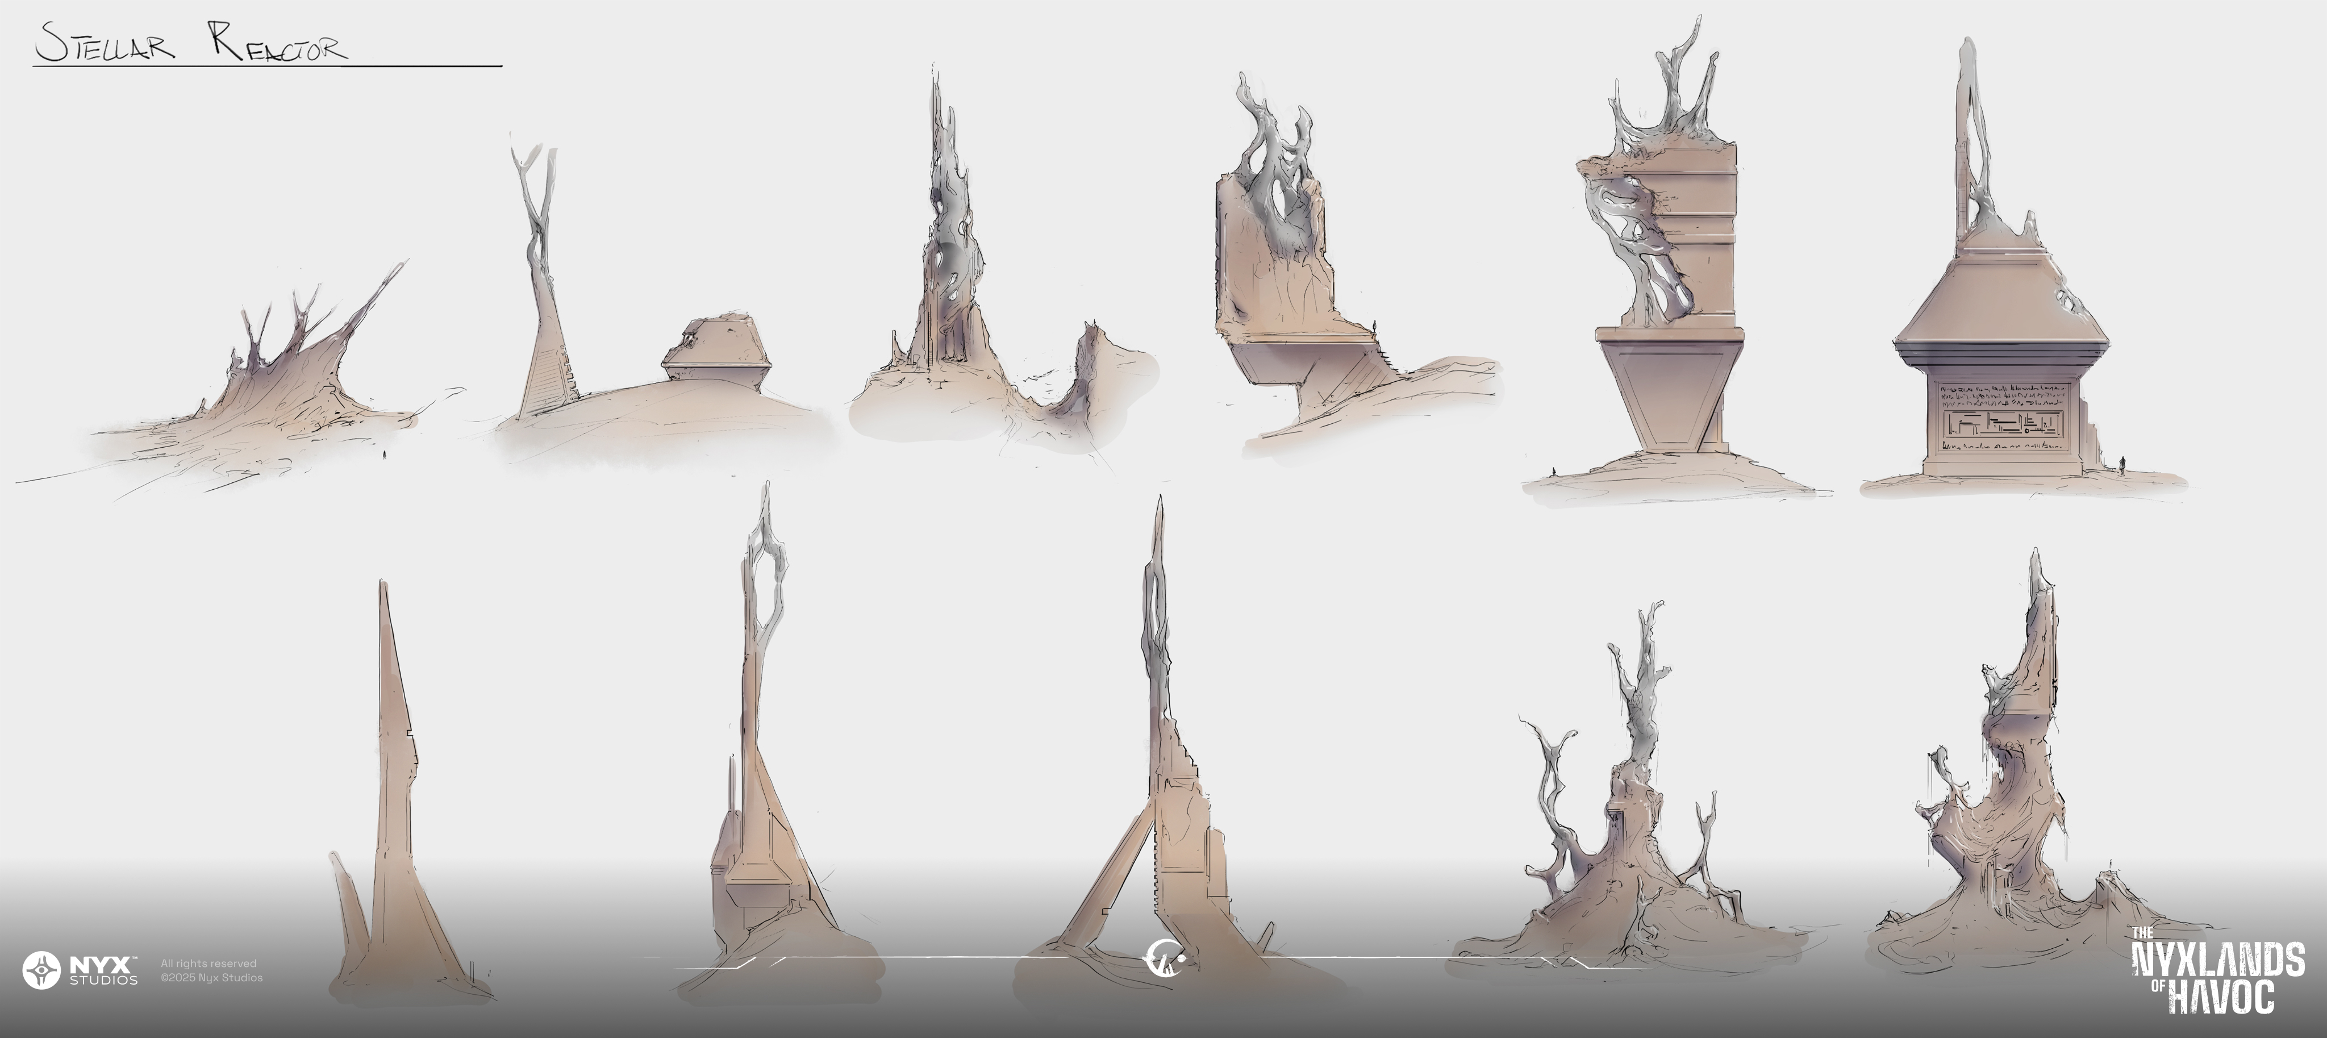
Task: Click the Nyx Studios circular logo icon
Action: 41,970
